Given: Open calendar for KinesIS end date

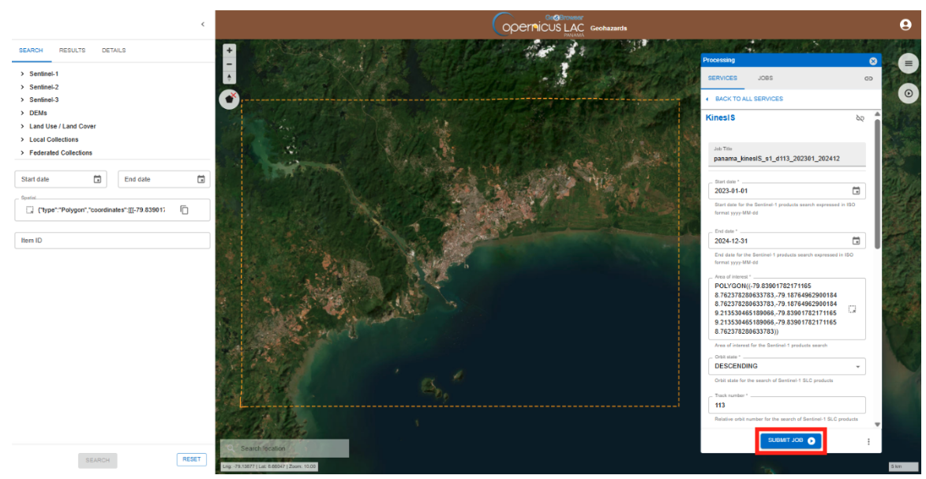Looking at the screenshot, I should coord(856,241).
